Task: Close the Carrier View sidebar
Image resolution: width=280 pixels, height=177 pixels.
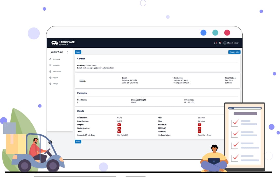Action: click(67, 52)
